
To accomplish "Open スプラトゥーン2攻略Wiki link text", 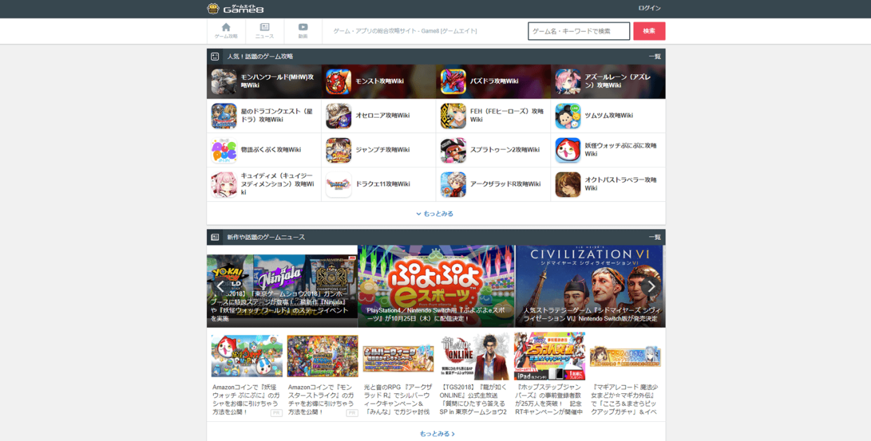I will click(505, 150).
